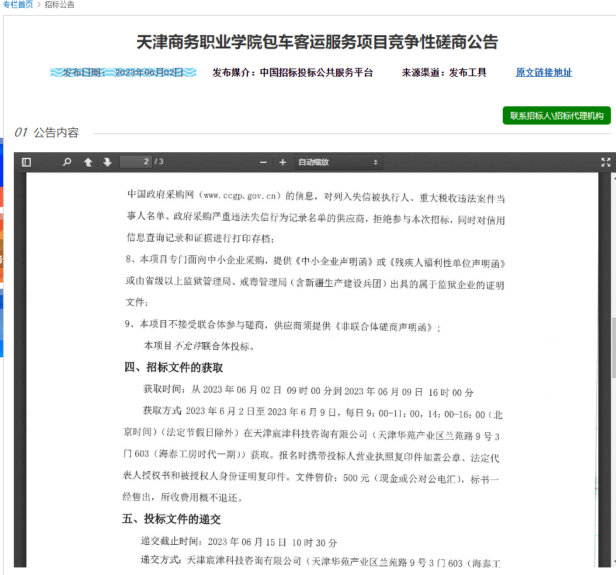Zoom out with the minus button

263,162
